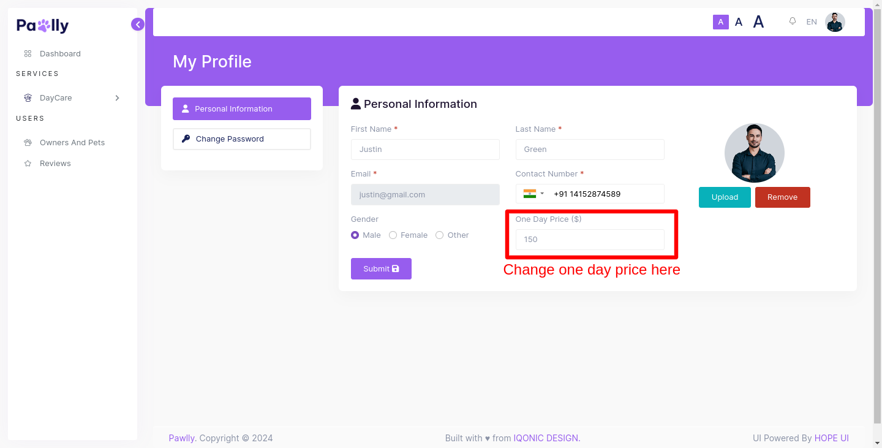The height and width of the screenshot is (448, 882).
Task: Open the EN language selector
Action: [x=812, y=22]
